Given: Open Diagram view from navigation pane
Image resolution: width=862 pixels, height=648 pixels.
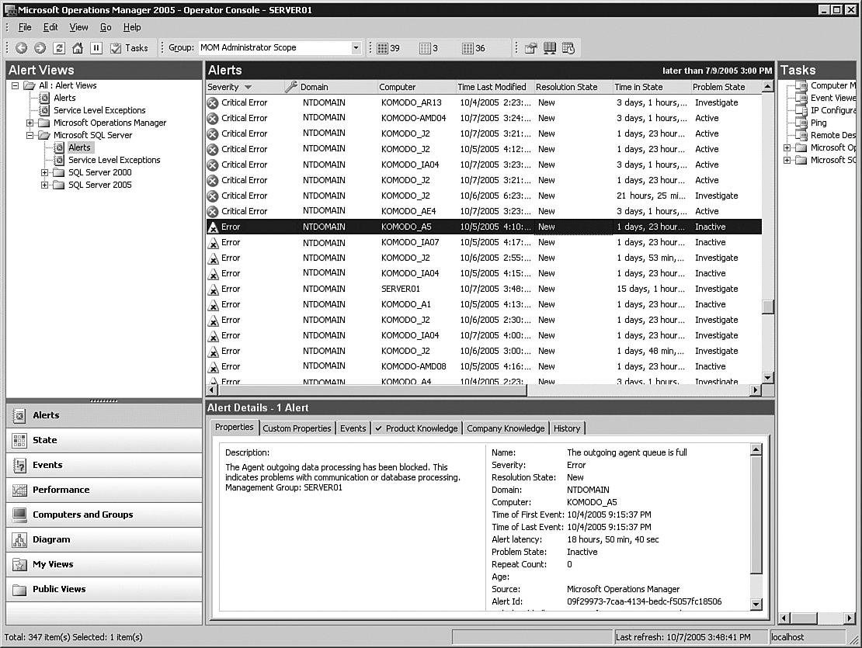Looking at the screenshot, I should 51,539.
